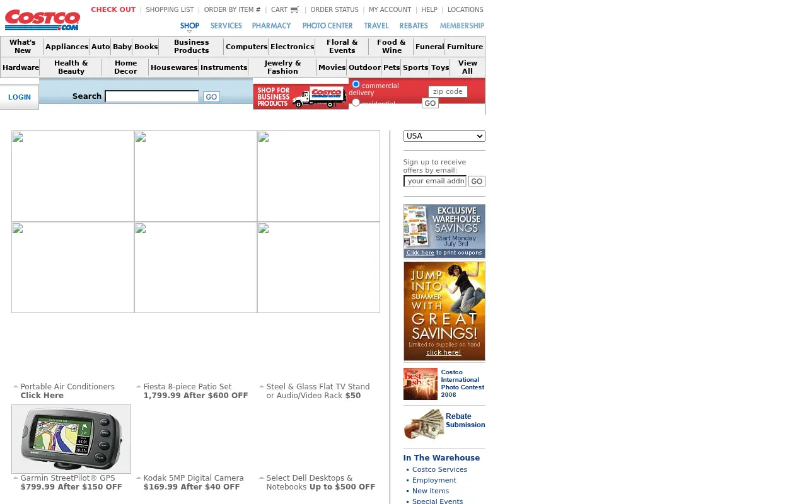Open the Exclusive Warehouse Savings coupon banner
Screen dimensions: 807x504
pyautogui.click(x=444, y=231)
